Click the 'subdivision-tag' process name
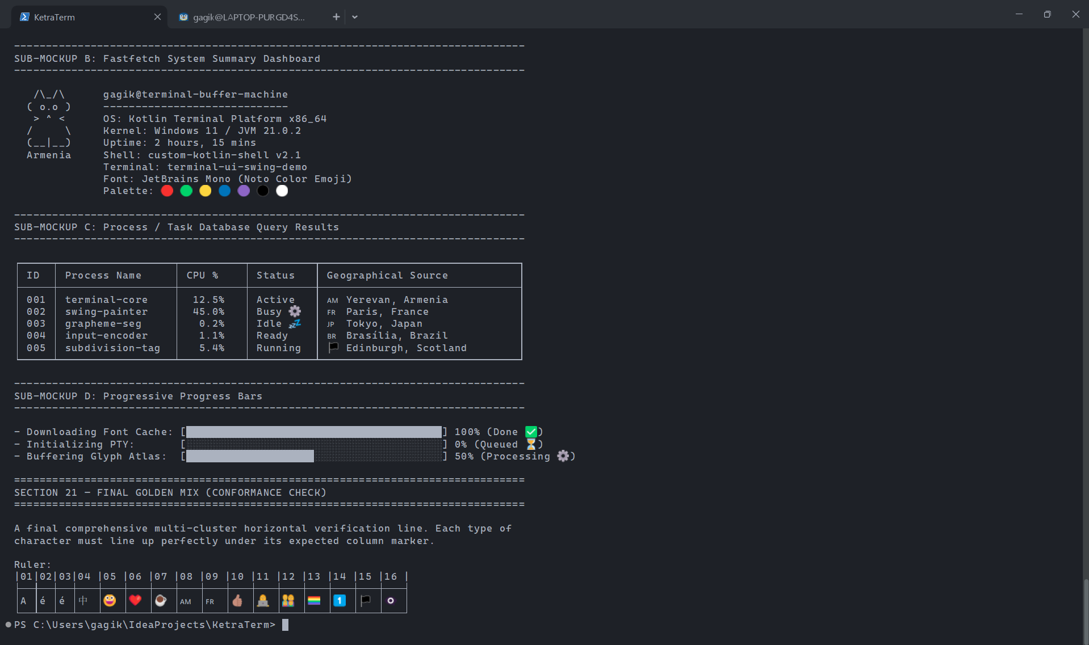Screen dimensions: 1089x645 [x=112, y=348]
